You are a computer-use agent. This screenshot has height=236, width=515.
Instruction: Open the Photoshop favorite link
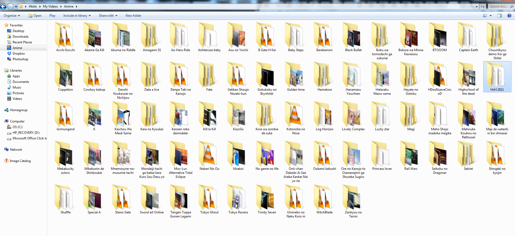(20, 59)
